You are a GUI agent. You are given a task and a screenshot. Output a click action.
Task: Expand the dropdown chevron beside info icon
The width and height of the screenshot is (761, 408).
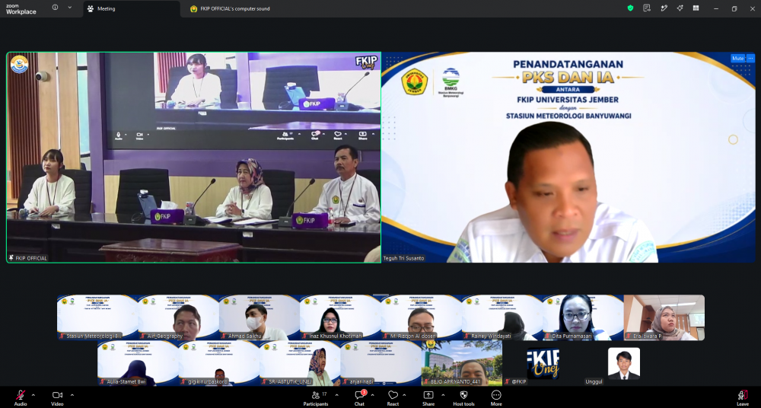70,8
